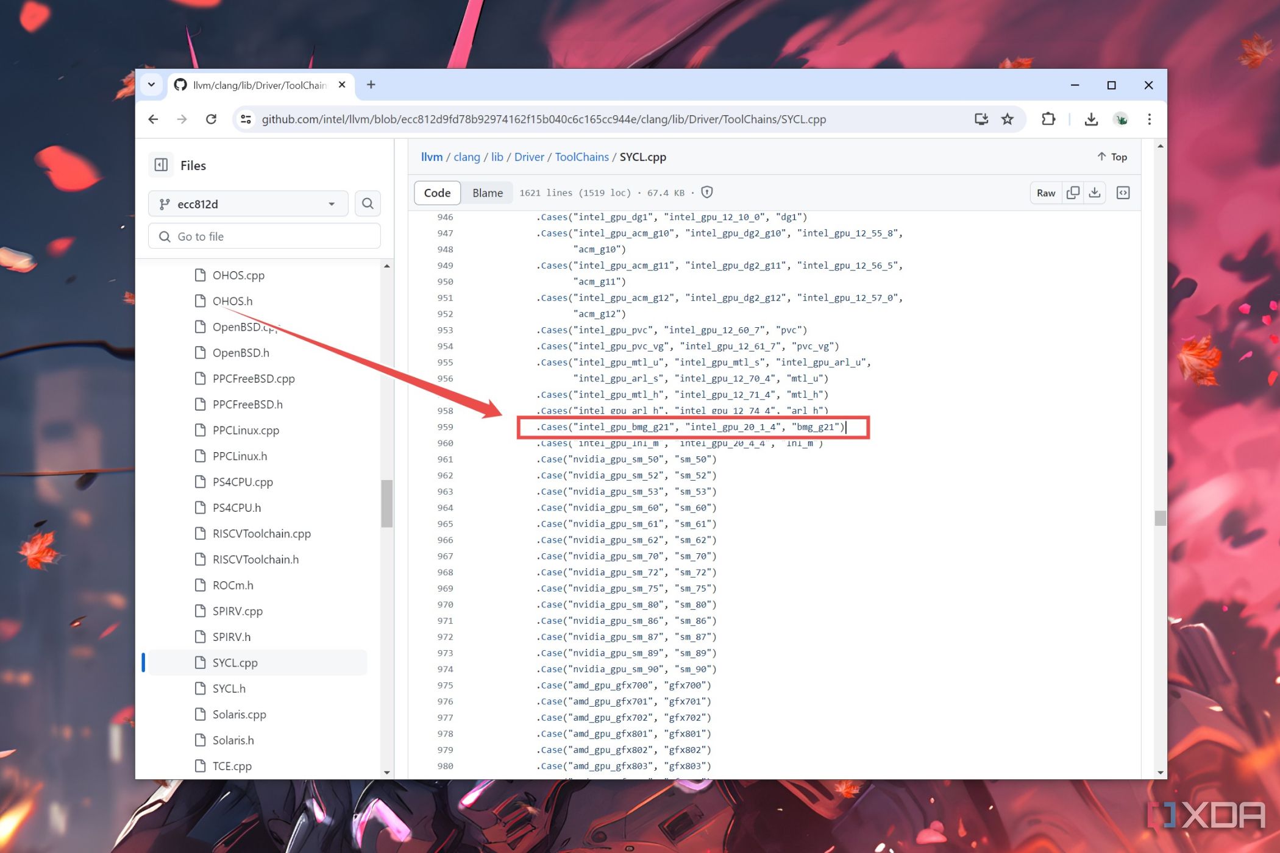Click the browser back navigation arrow

[154, 119]
